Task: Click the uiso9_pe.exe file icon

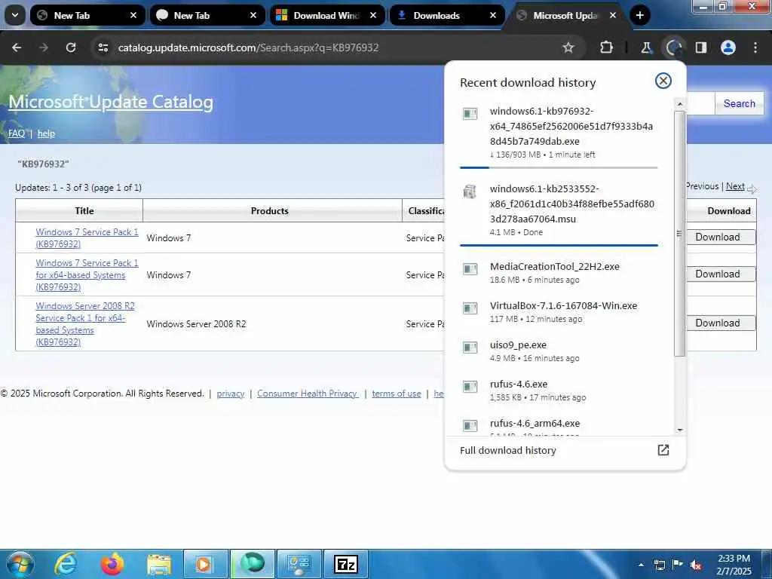Action: point(470,348)
